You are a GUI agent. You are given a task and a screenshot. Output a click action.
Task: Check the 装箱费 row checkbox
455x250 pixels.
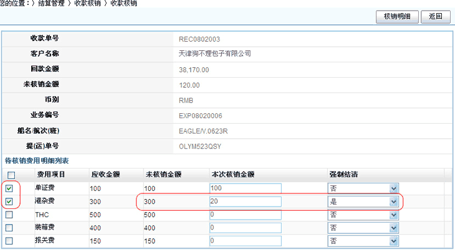coord(9,228)
